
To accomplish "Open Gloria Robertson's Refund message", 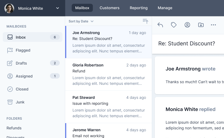I will [109, 74].
